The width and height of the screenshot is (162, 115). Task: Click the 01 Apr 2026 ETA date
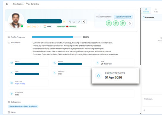pyautogui.click(x=113, y=77)
